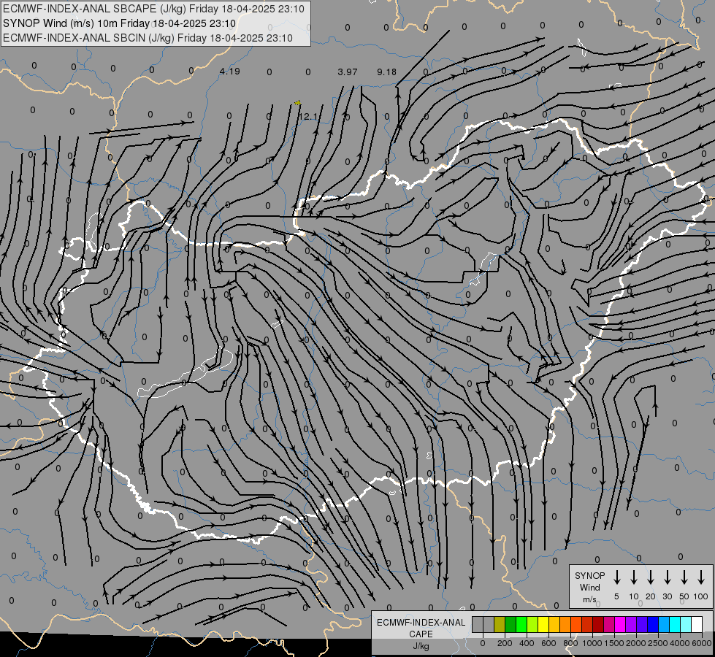
Task: Select the 600 tick label in CAPE legend
Action: tap(548, 643)
